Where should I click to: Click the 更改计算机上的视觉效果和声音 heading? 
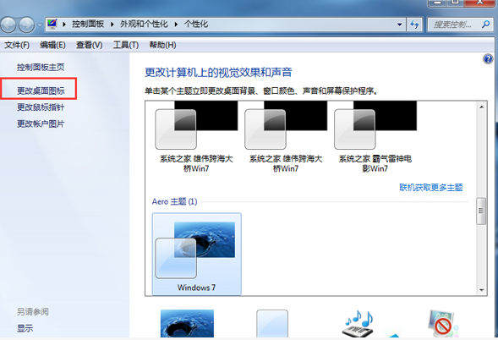coord(218,73)
